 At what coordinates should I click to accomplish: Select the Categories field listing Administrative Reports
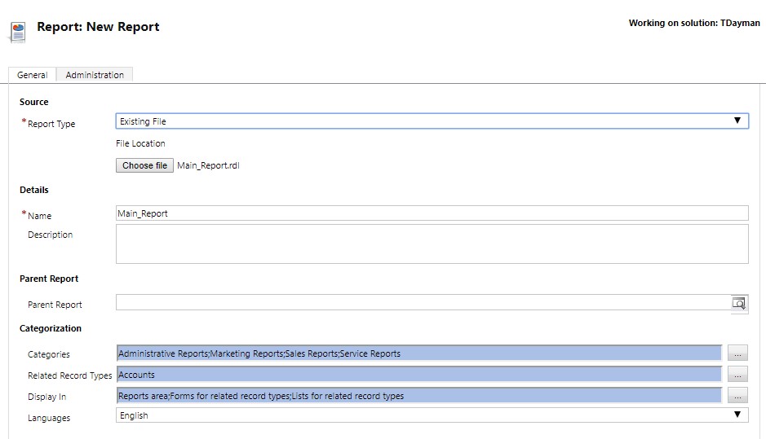419,353
